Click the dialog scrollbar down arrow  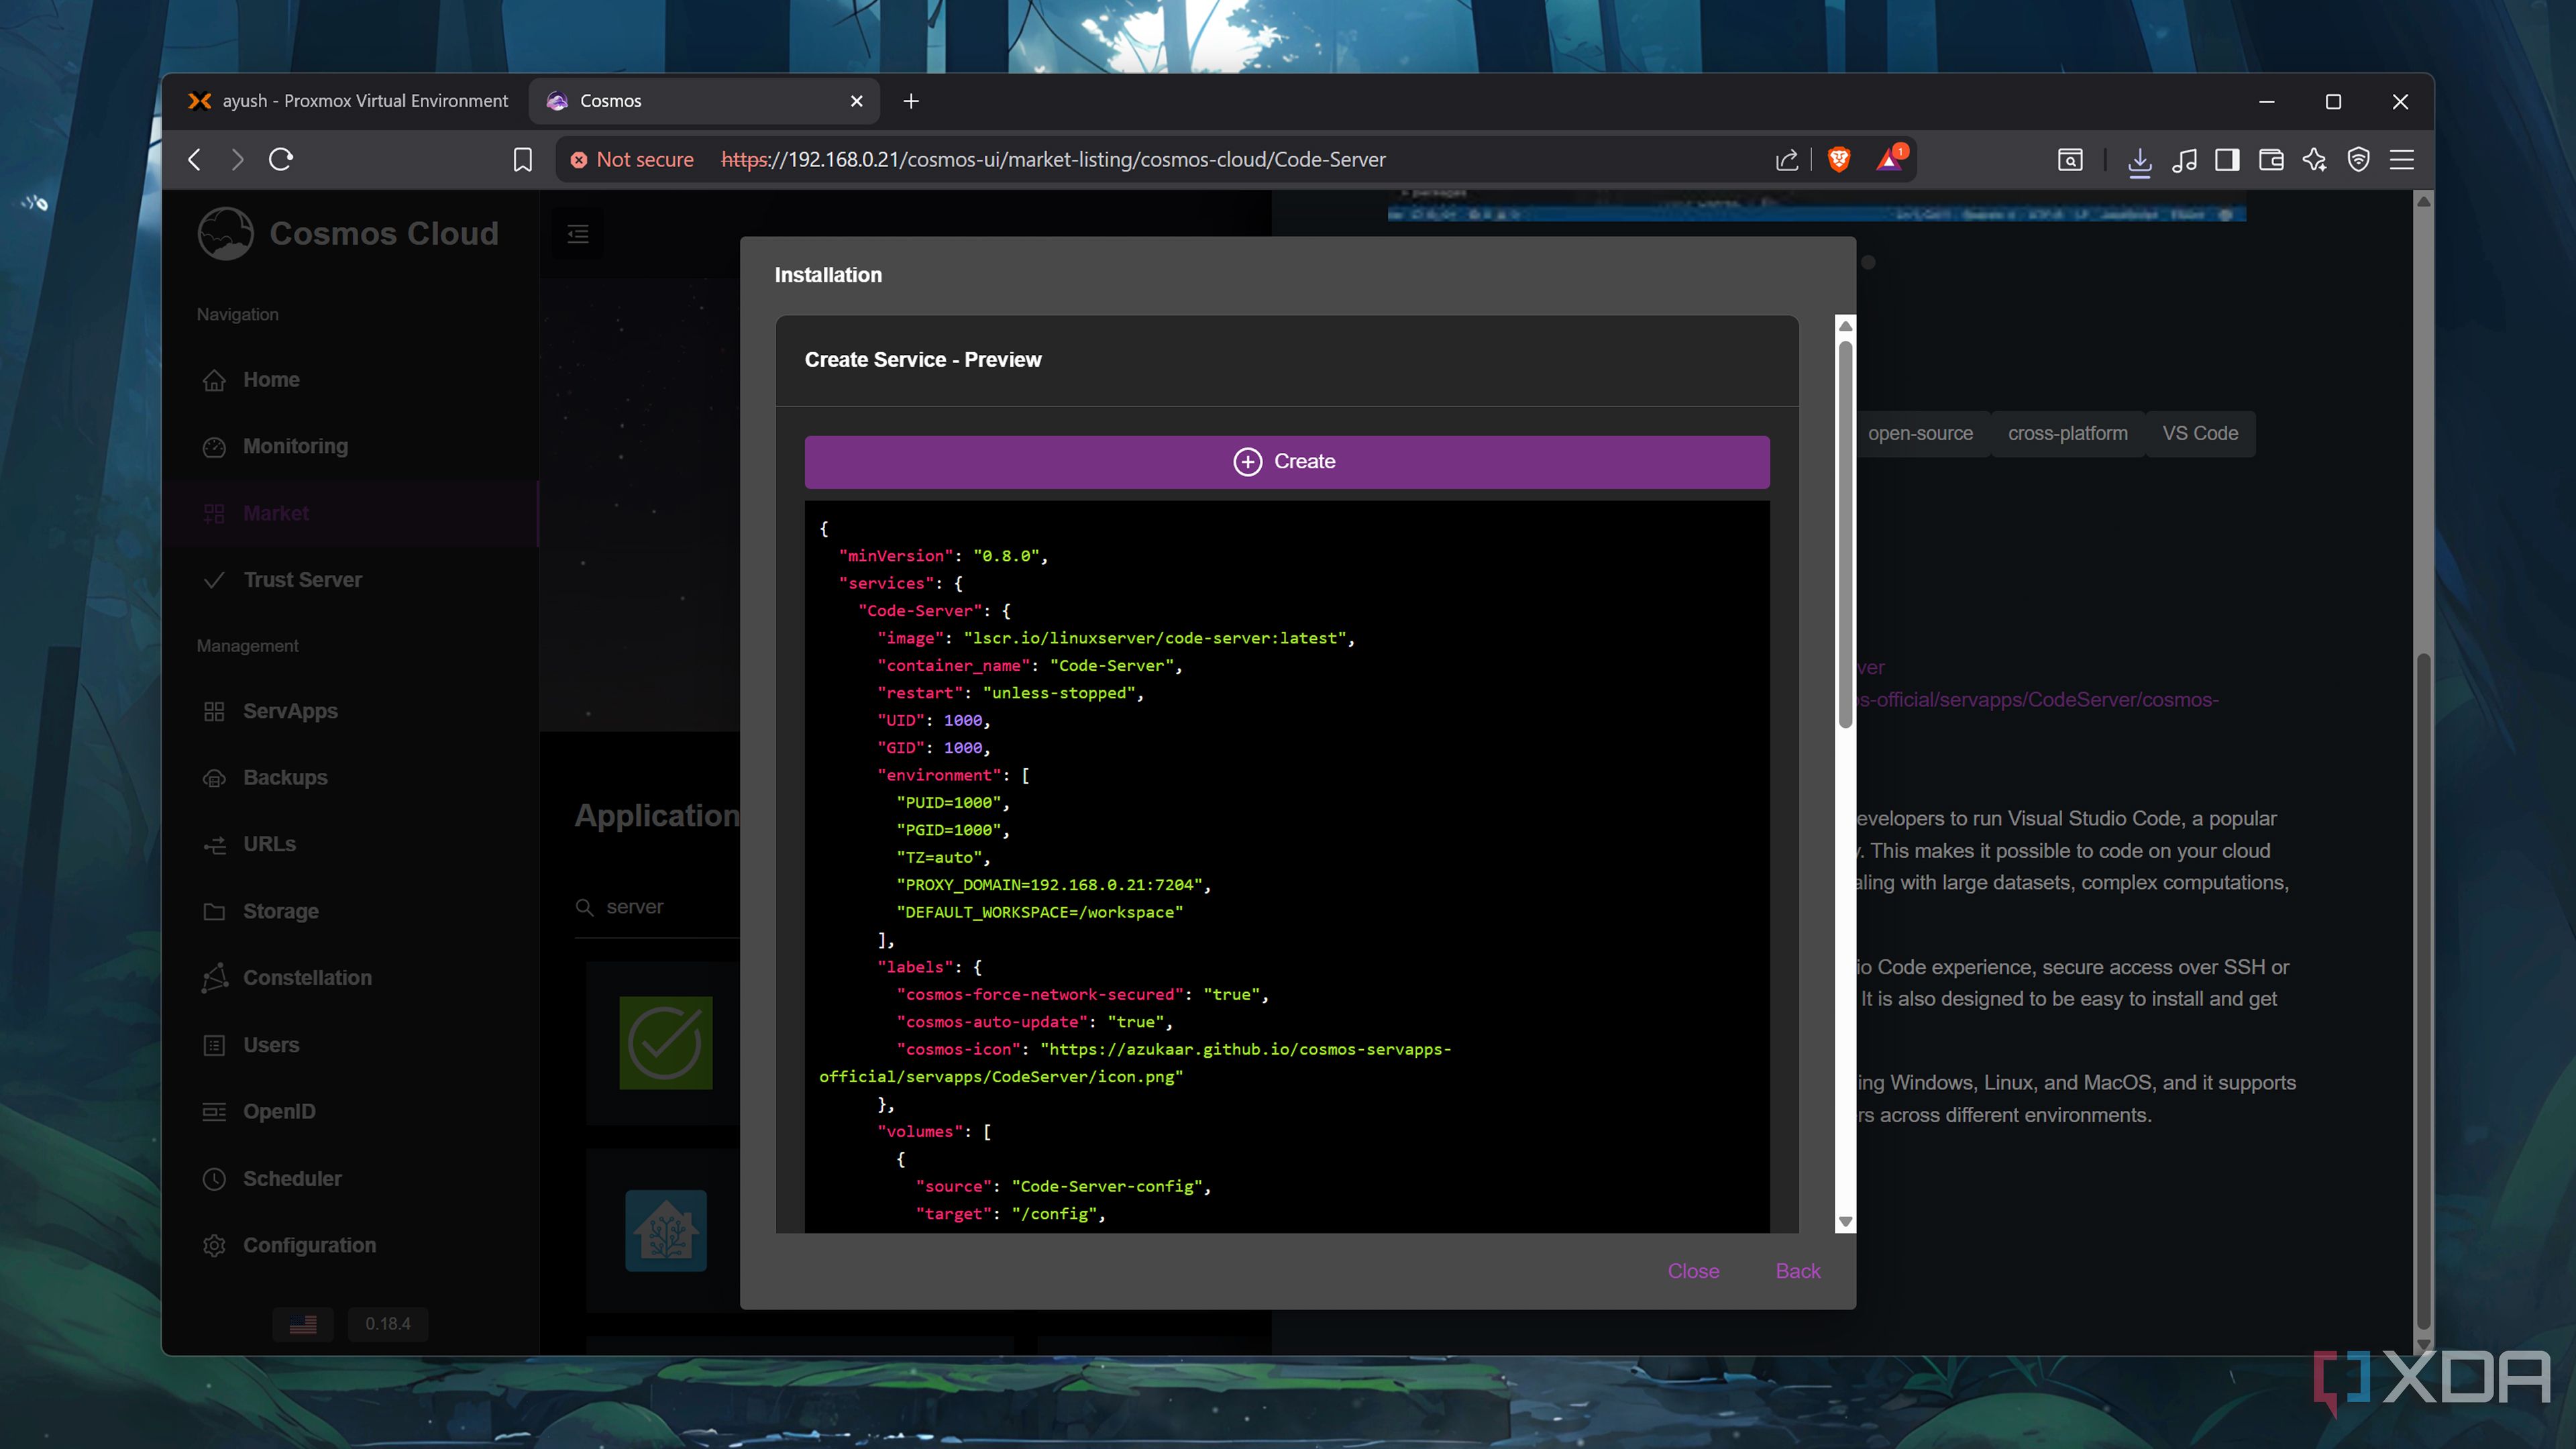pyautogui.click(x=1845, y=1221)
